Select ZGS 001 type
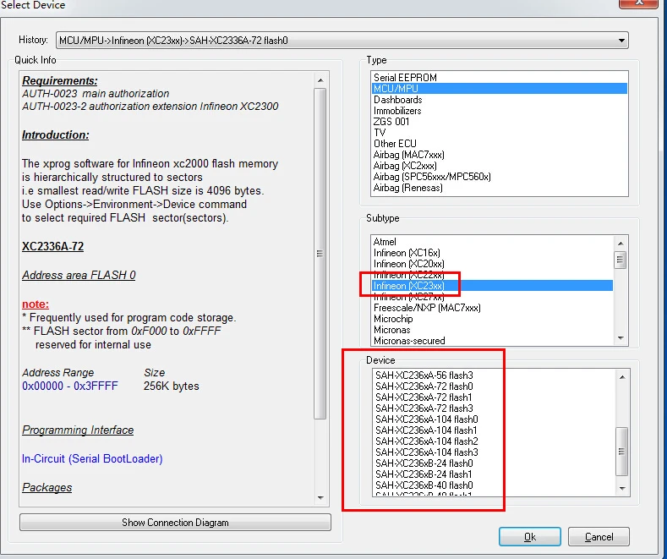The image size is (667, 559). [499, 122]
